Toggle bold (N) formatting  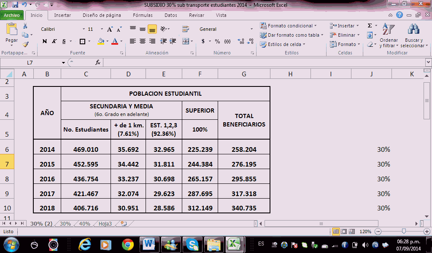(x=45, y=41)
